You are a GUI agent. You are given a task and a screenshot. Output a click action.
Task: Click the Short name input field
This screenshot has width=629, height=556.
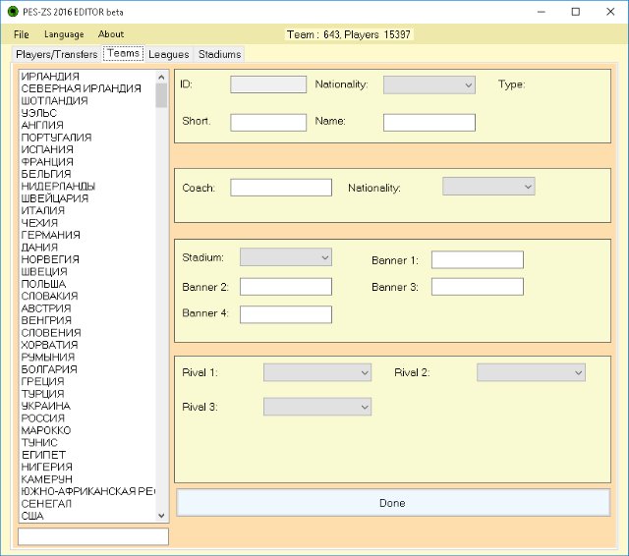268,122
